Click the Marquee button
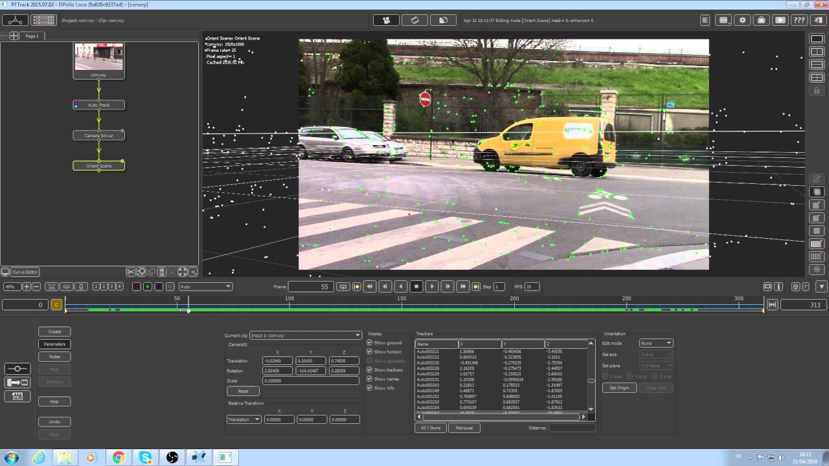The width and height of the screenshot is (829, 466). [x=464, y=428]
